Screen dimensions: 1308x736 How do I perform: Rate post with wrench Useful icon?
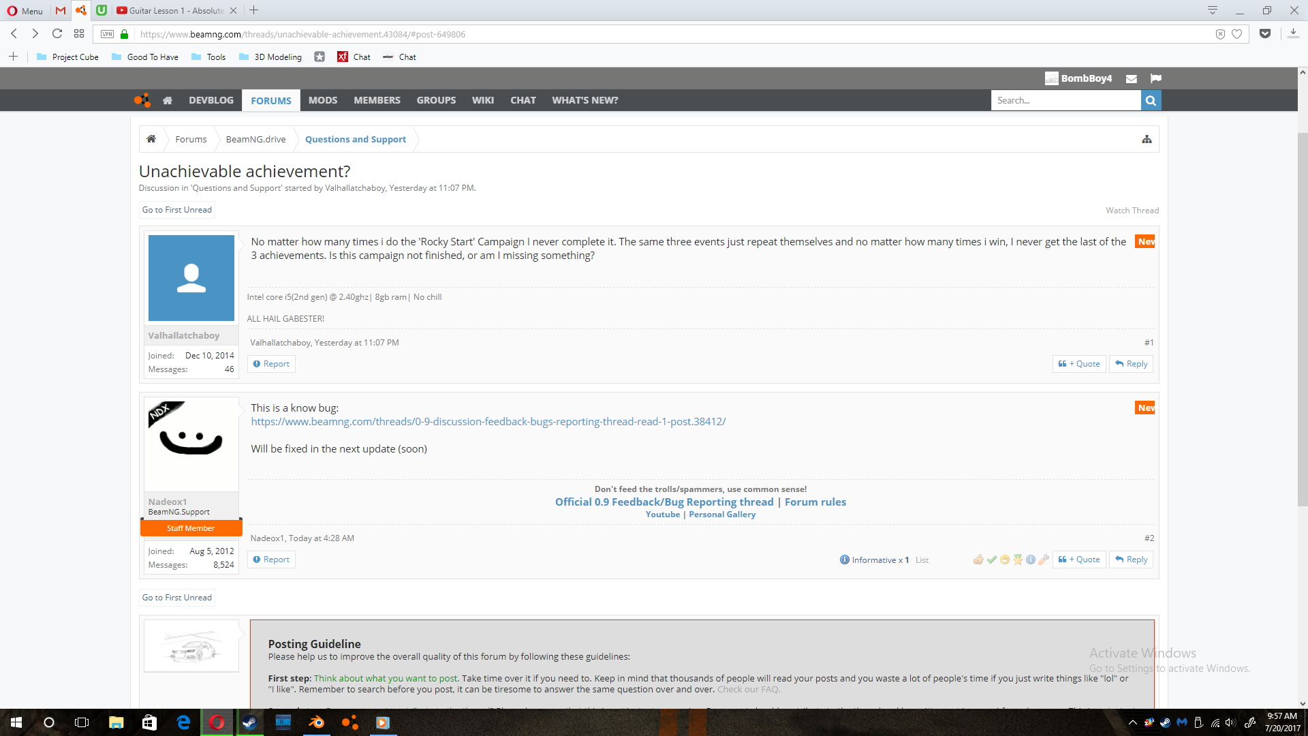[1044, 559]
